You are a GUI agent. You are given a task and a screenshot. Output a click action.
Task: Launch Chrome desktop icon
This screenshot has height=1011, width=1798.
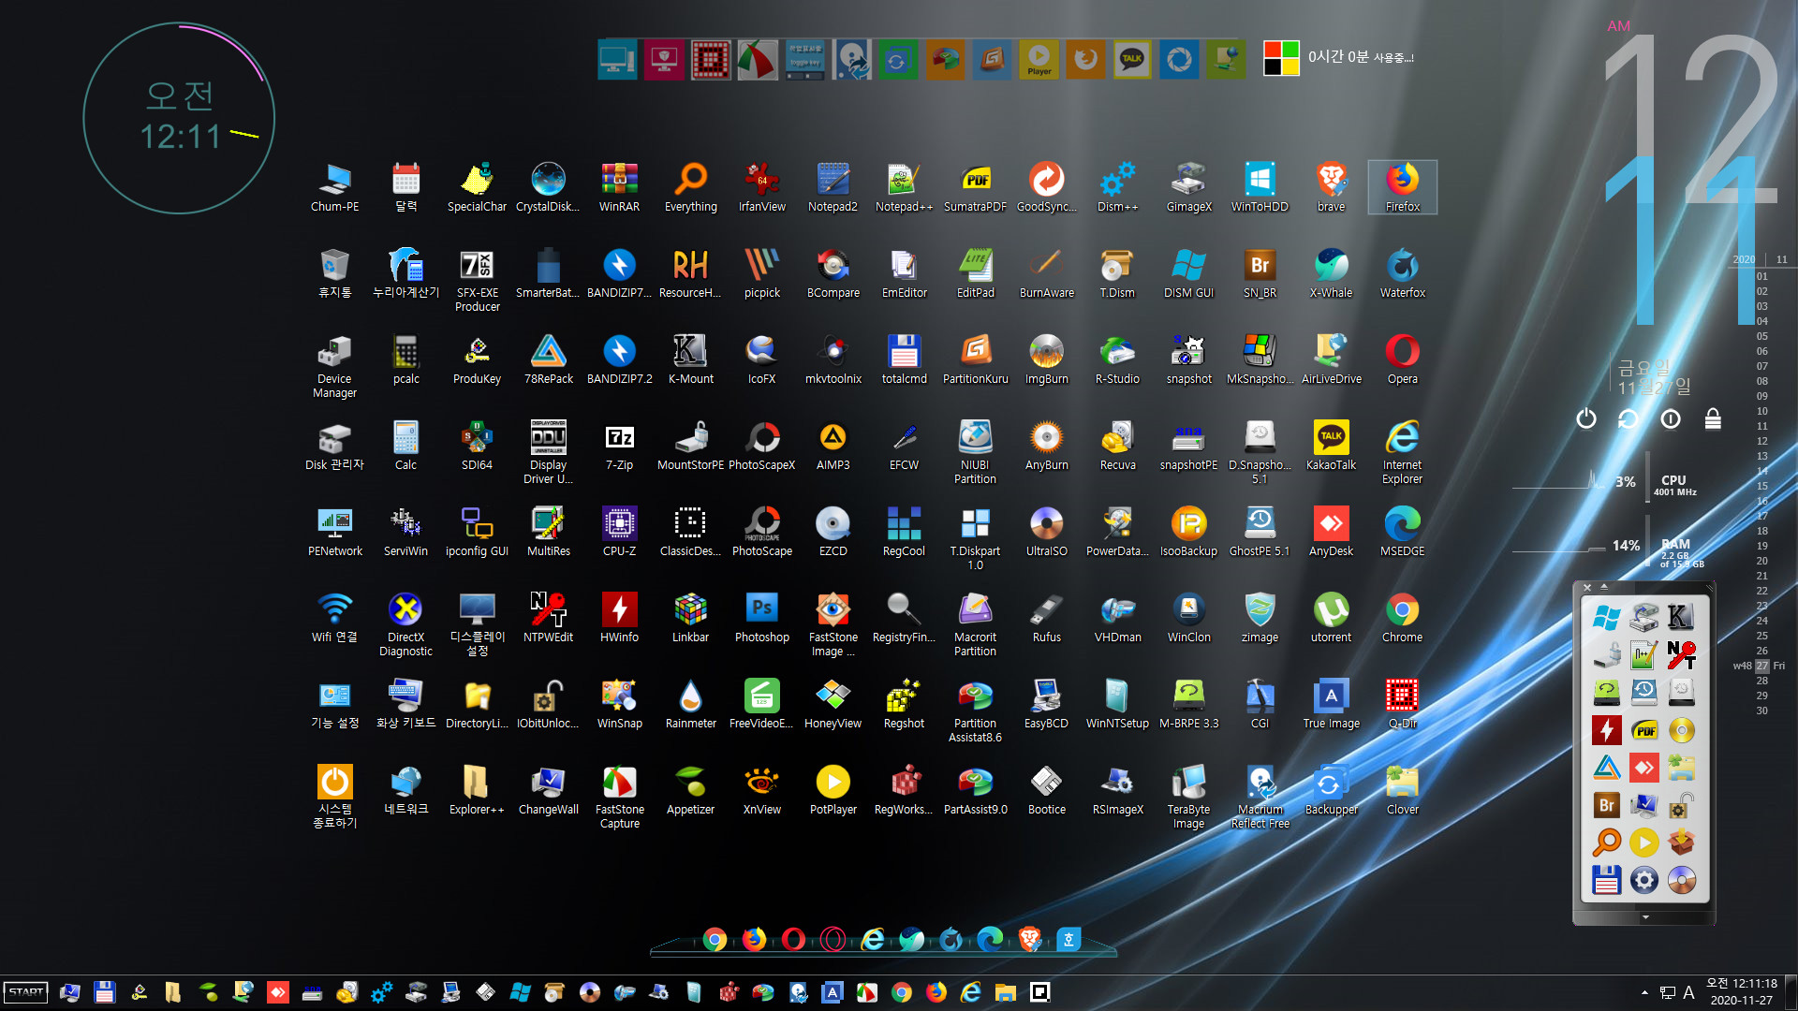pos(1402,618)
